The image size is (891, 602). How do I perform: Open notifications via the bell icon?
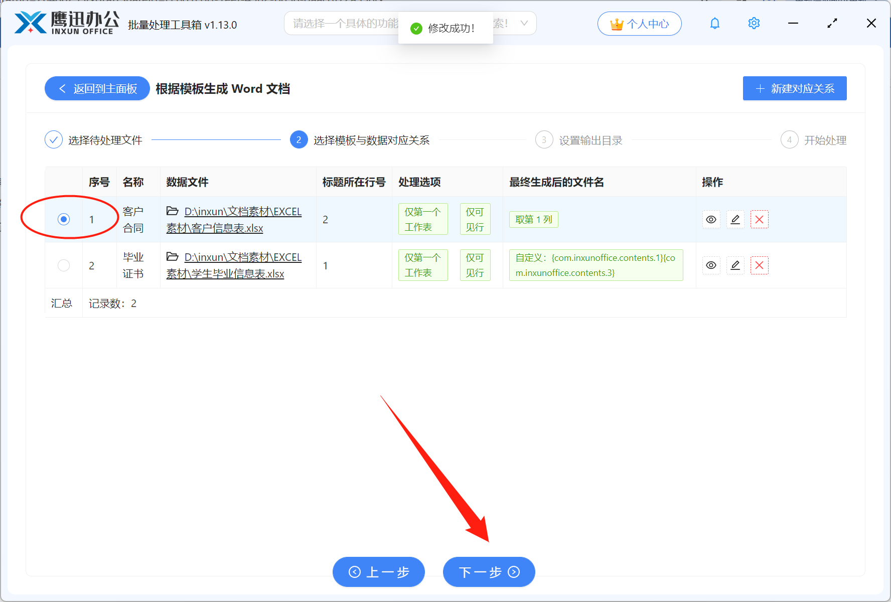pyautogui.click(x=714, y=23)
